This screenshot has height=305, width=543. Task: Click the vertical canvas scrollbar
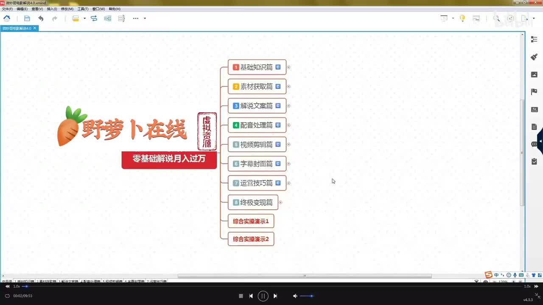[x=523, y=153]
